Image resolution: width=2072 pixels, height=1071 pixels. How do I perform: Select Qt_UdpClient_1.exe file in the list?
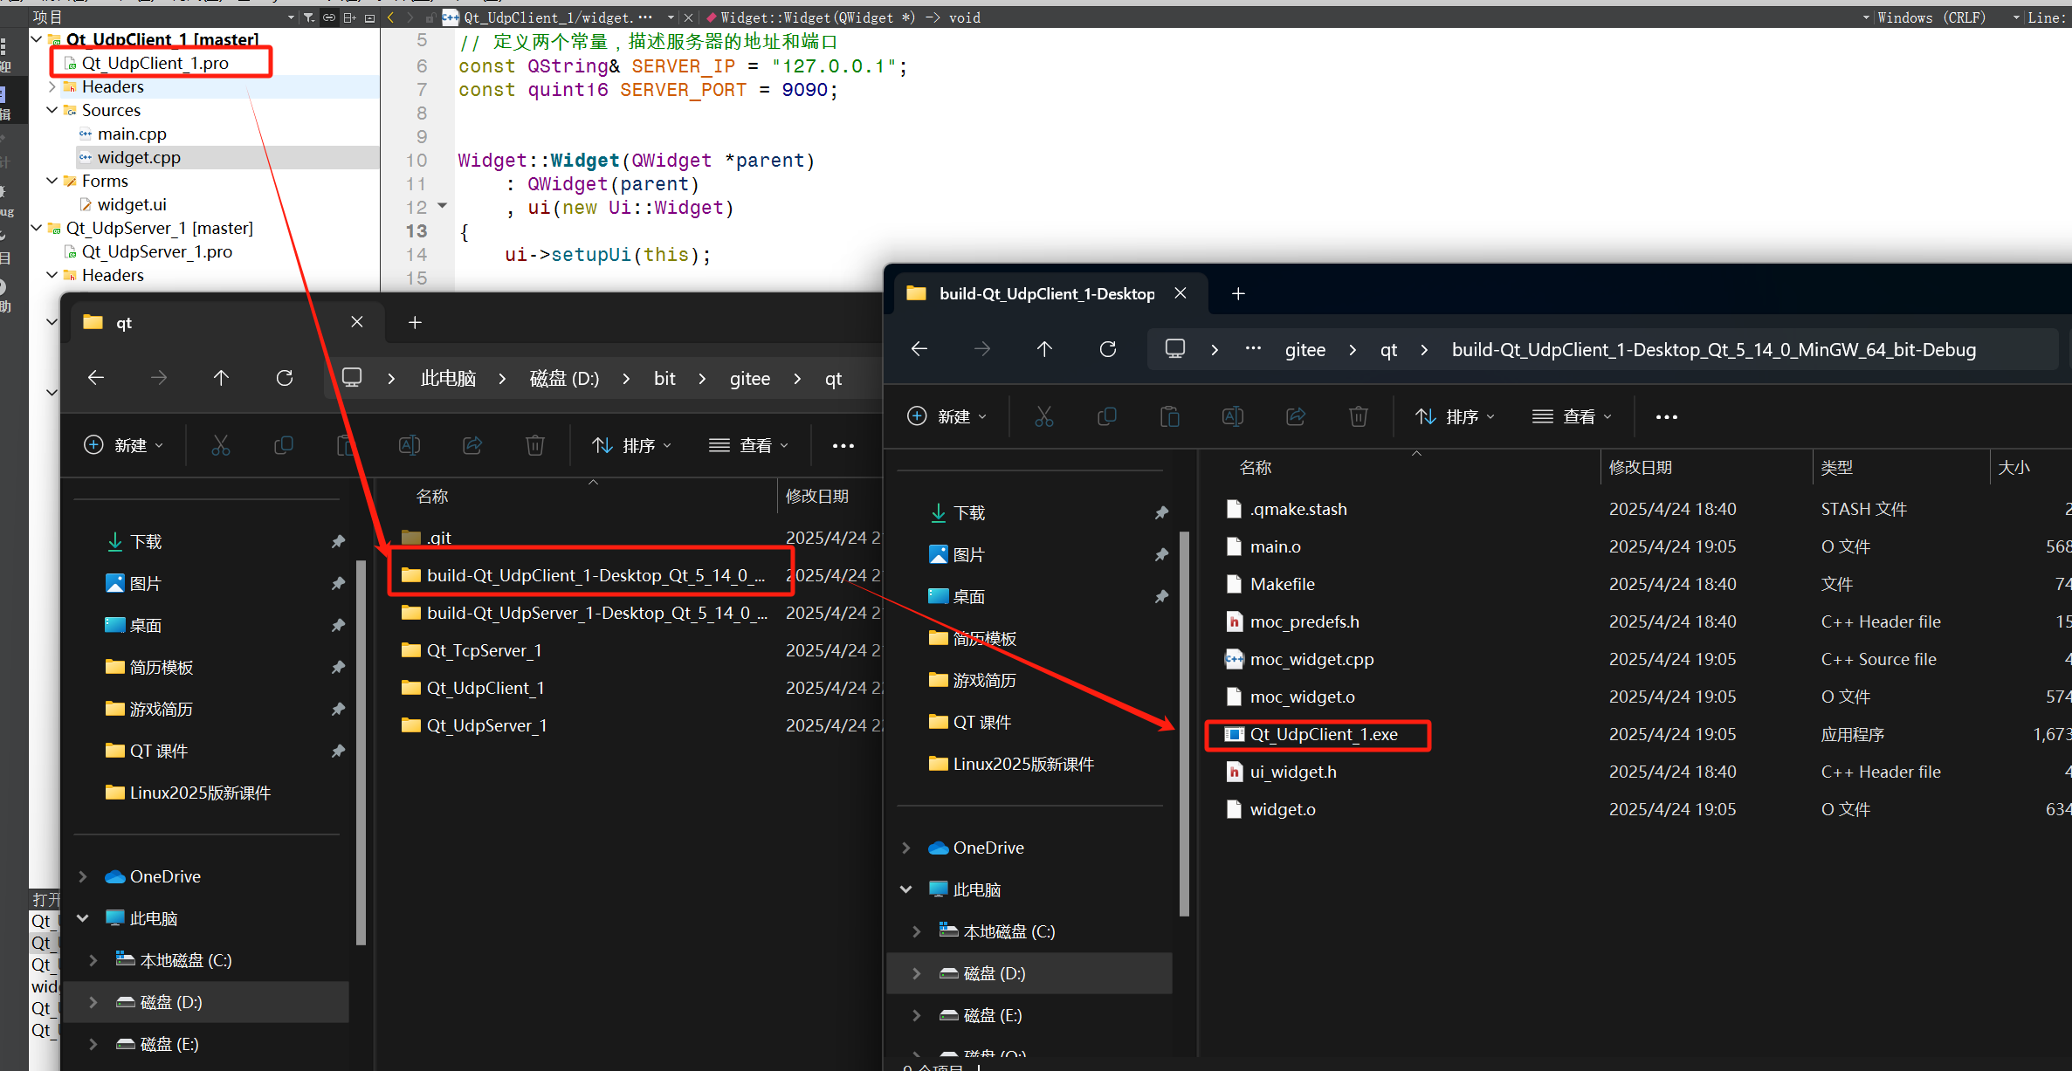click(x=1323, y=735)
